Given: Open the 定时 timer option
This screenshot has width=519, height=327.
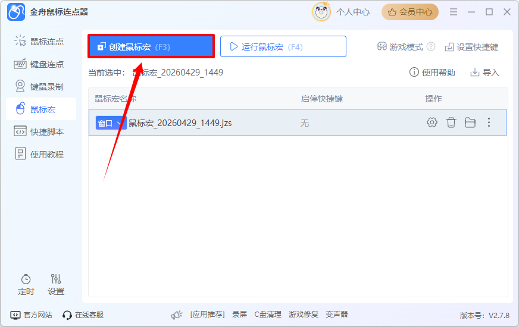Looking at the screenshot, I should pyautogui.click(x=26, y=285).
